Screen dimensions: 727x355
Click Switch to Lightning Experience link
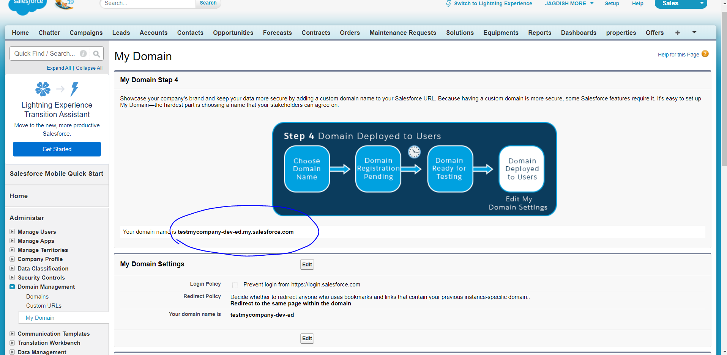(x=493, y=3)
